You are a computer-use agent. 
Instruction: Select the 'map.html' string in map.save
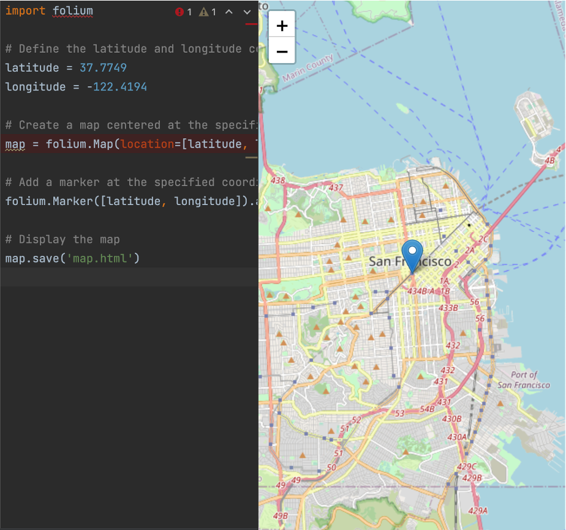tap(98, 258)
